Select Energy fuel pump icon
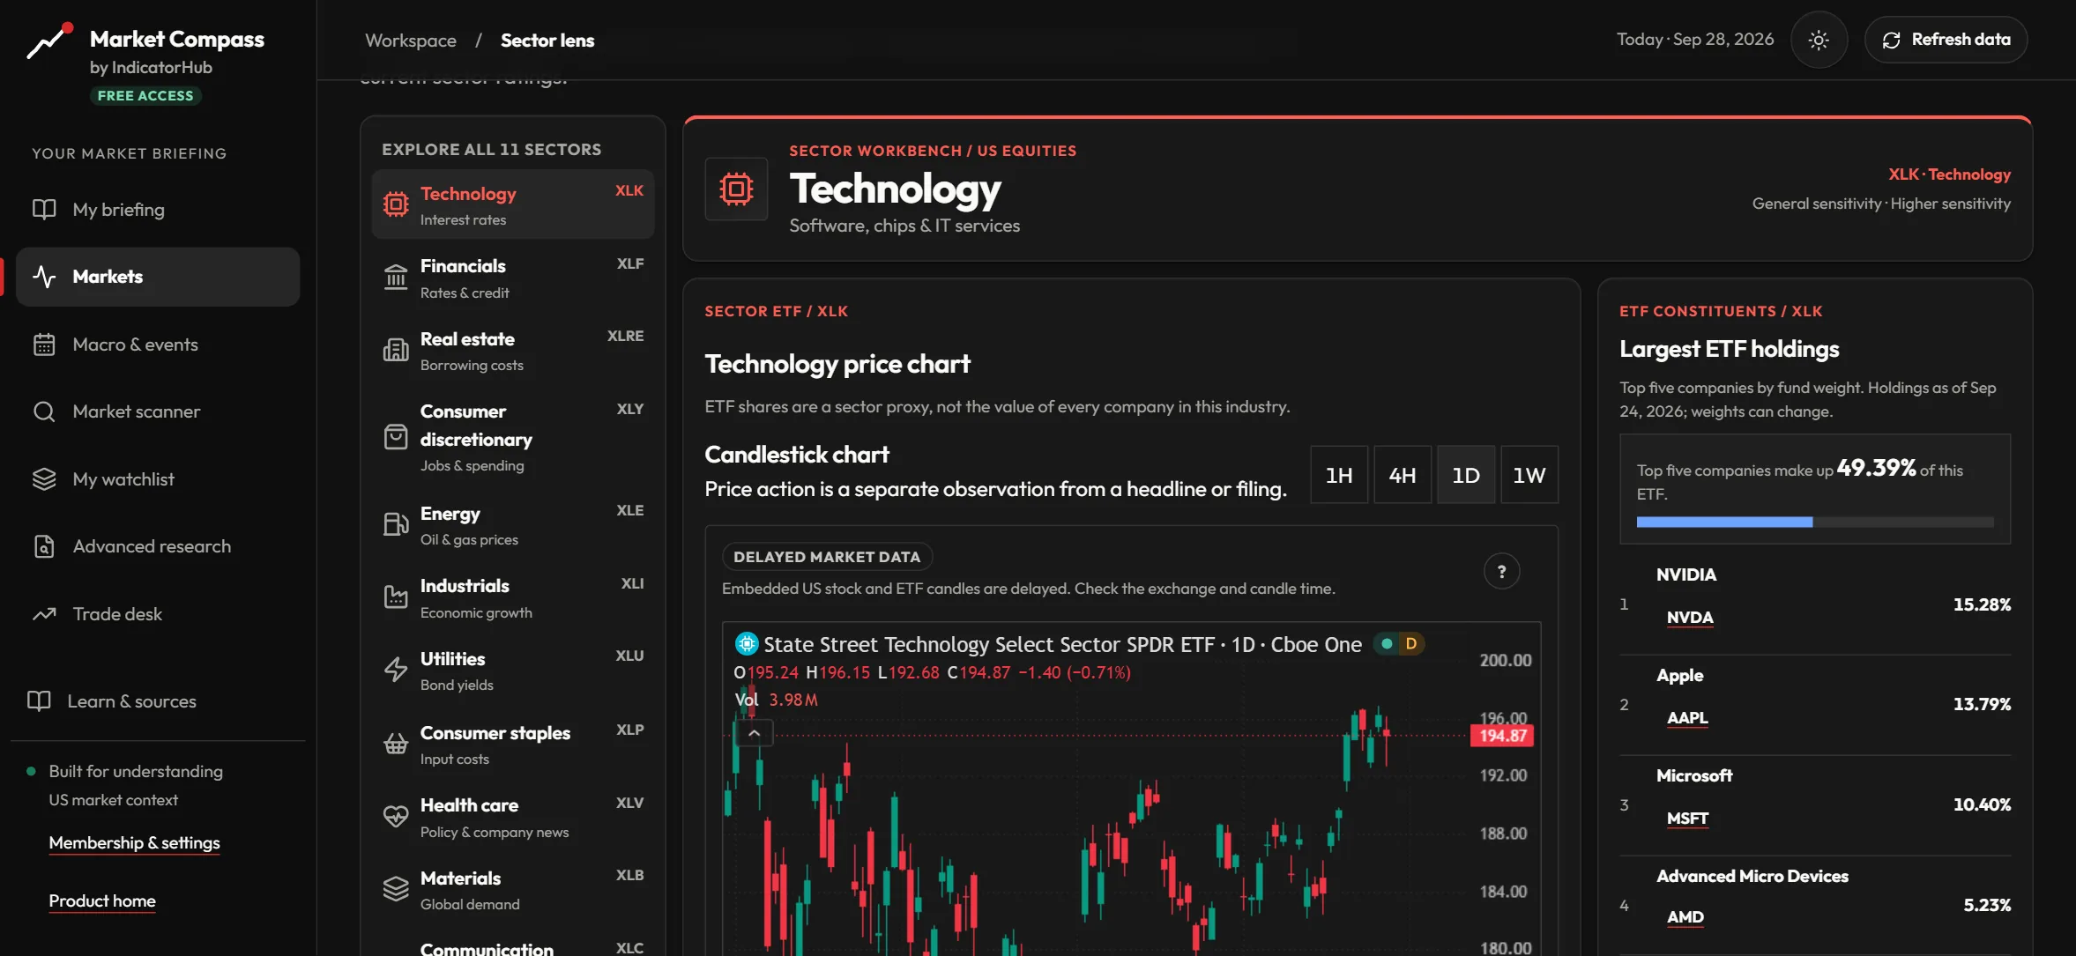Viewport: 2076px width, 956px height. 396,524
